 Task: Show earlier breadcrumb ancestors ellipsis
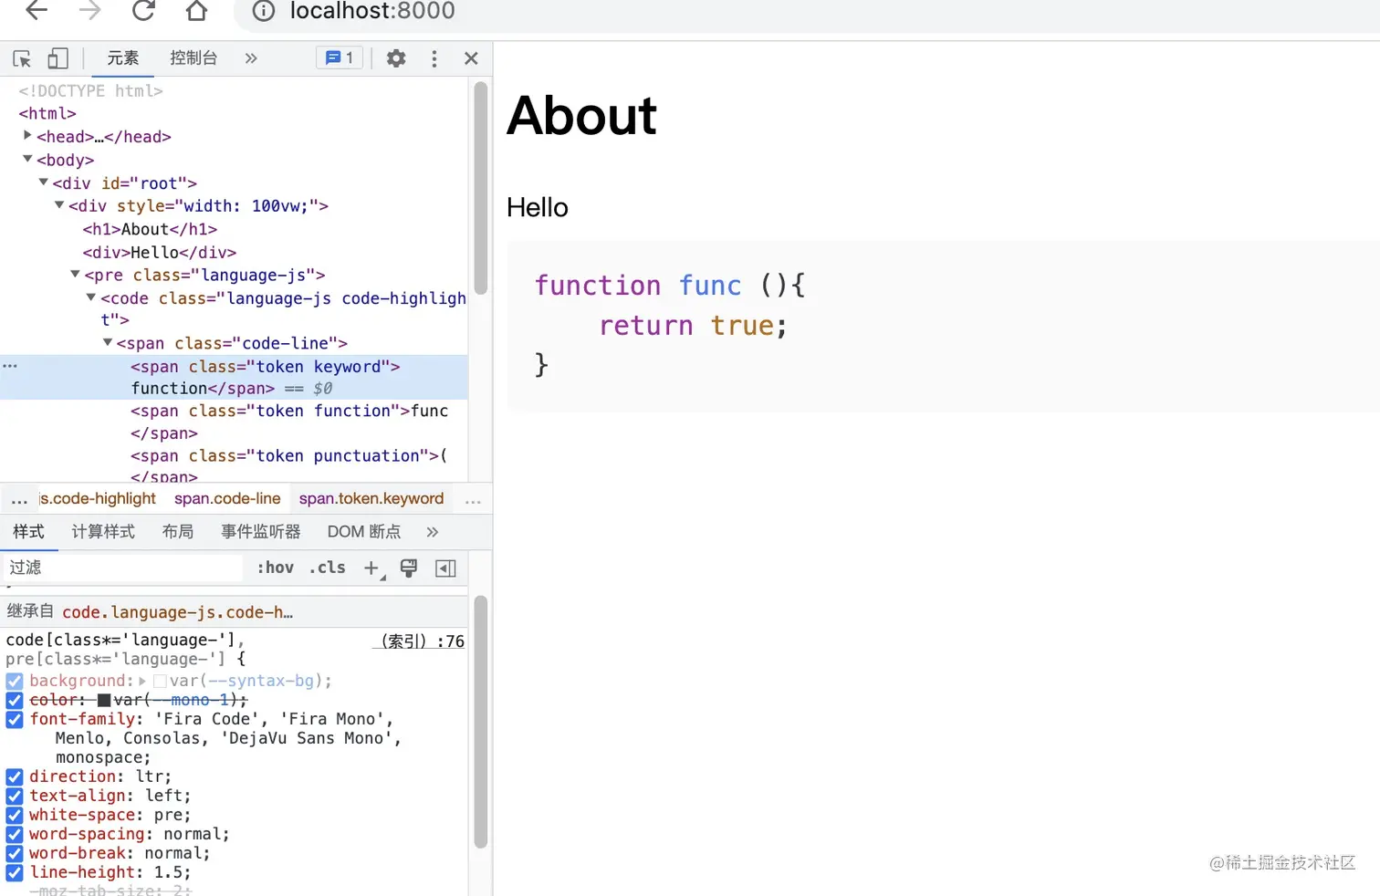click(19, 500)
